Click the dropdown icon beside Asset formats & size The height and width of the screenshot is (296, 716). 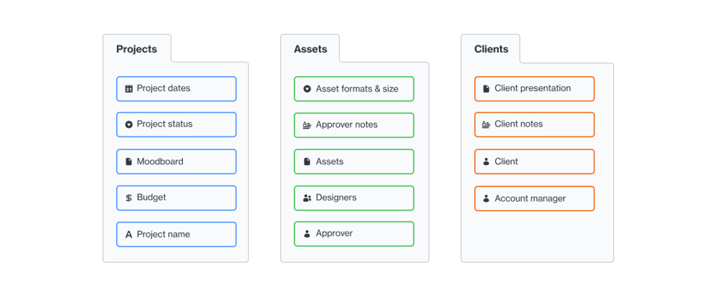[x=307, y=89]
